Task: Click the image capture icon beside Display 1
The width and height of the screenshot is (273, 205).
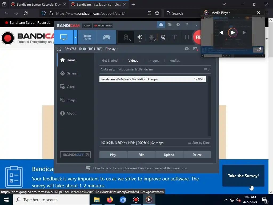Action: pos(195,49)
